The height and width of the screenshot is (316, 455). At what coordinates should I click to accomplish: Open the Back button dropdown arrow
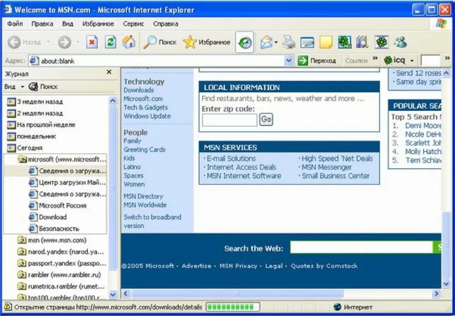click(48, 42)
